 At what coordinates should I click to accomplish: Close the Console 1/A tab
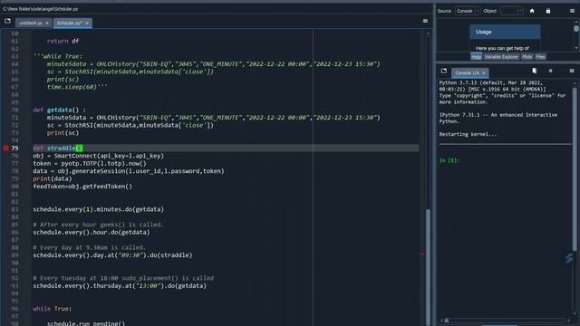pyautogui.click(x=483, y=73)
